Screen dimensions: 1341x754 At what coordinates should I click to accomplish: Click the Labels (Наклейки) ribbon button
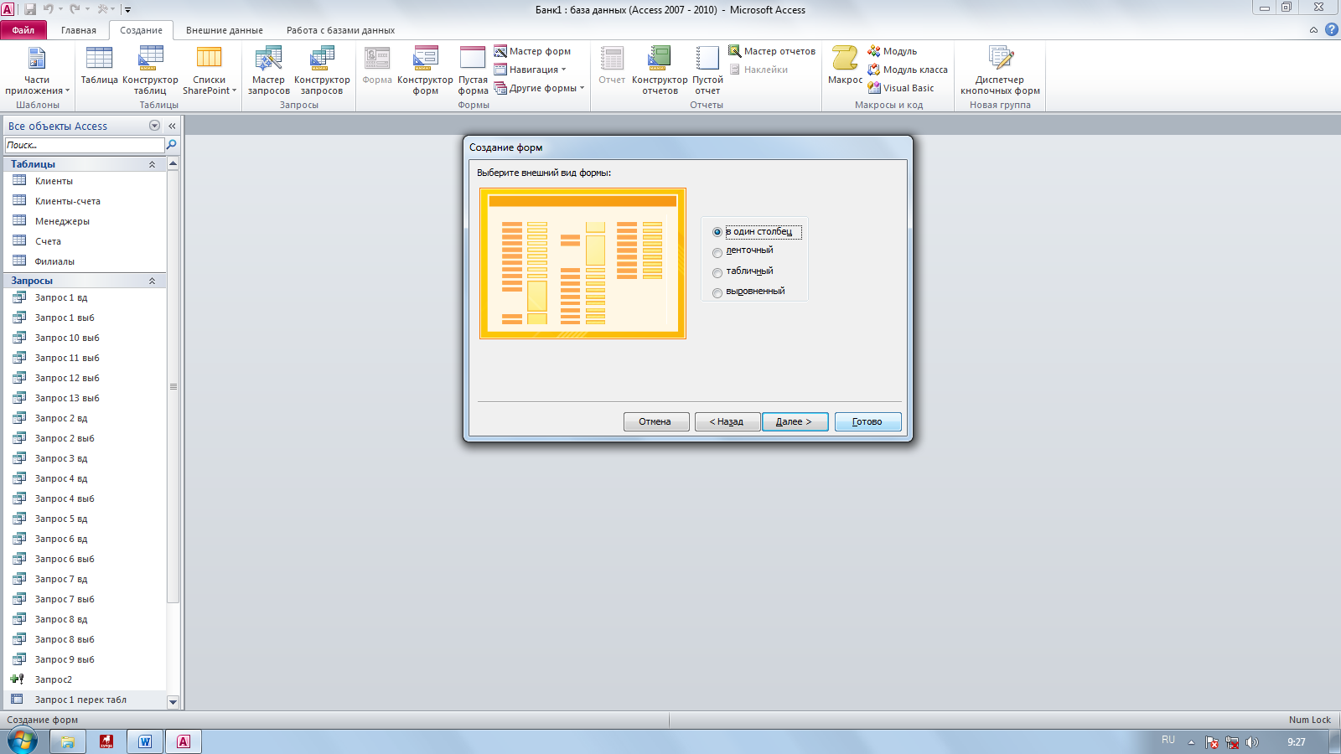(x=758, y=70)
